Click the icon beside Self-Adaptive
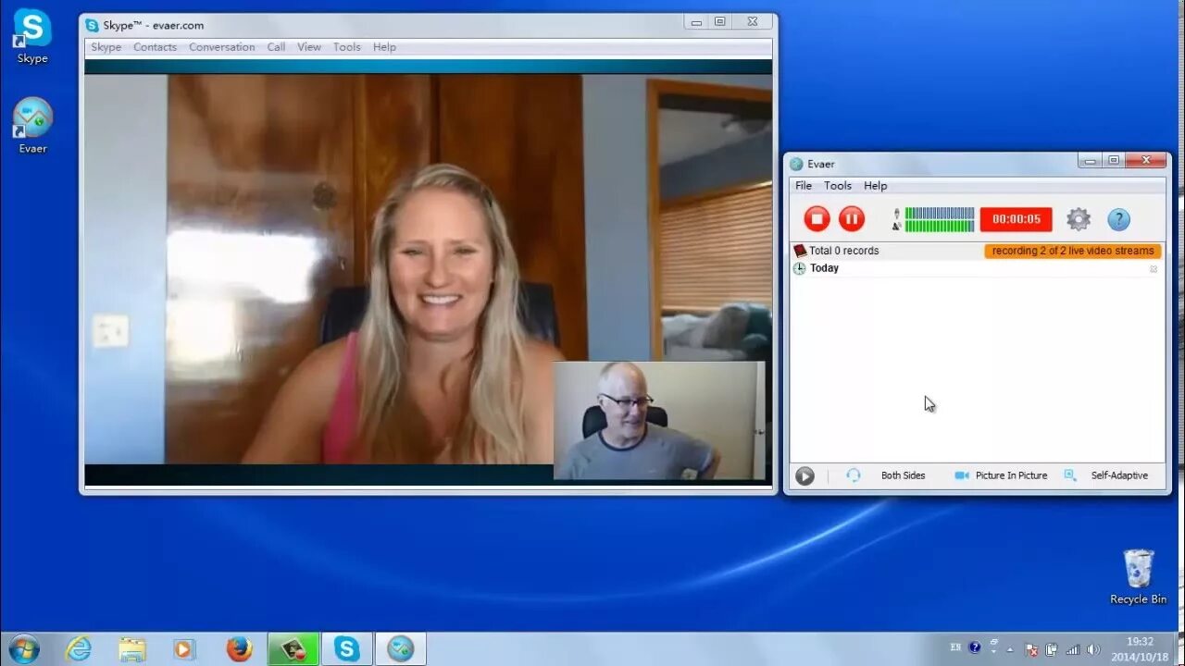Image resolution: width=1185 pixels, height=666 pixels. (1070, 475)
